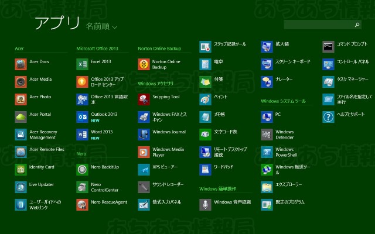Launch Windows PowerShell icon
The image size is (375, 234).
(x=267, y=152)
